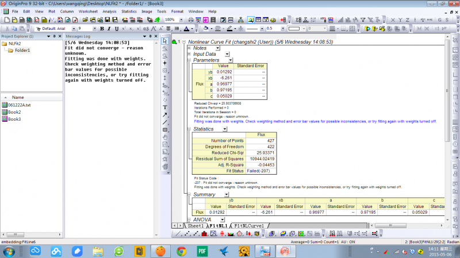
Task: Collapse the Statistics section
Action: point(190,129)
